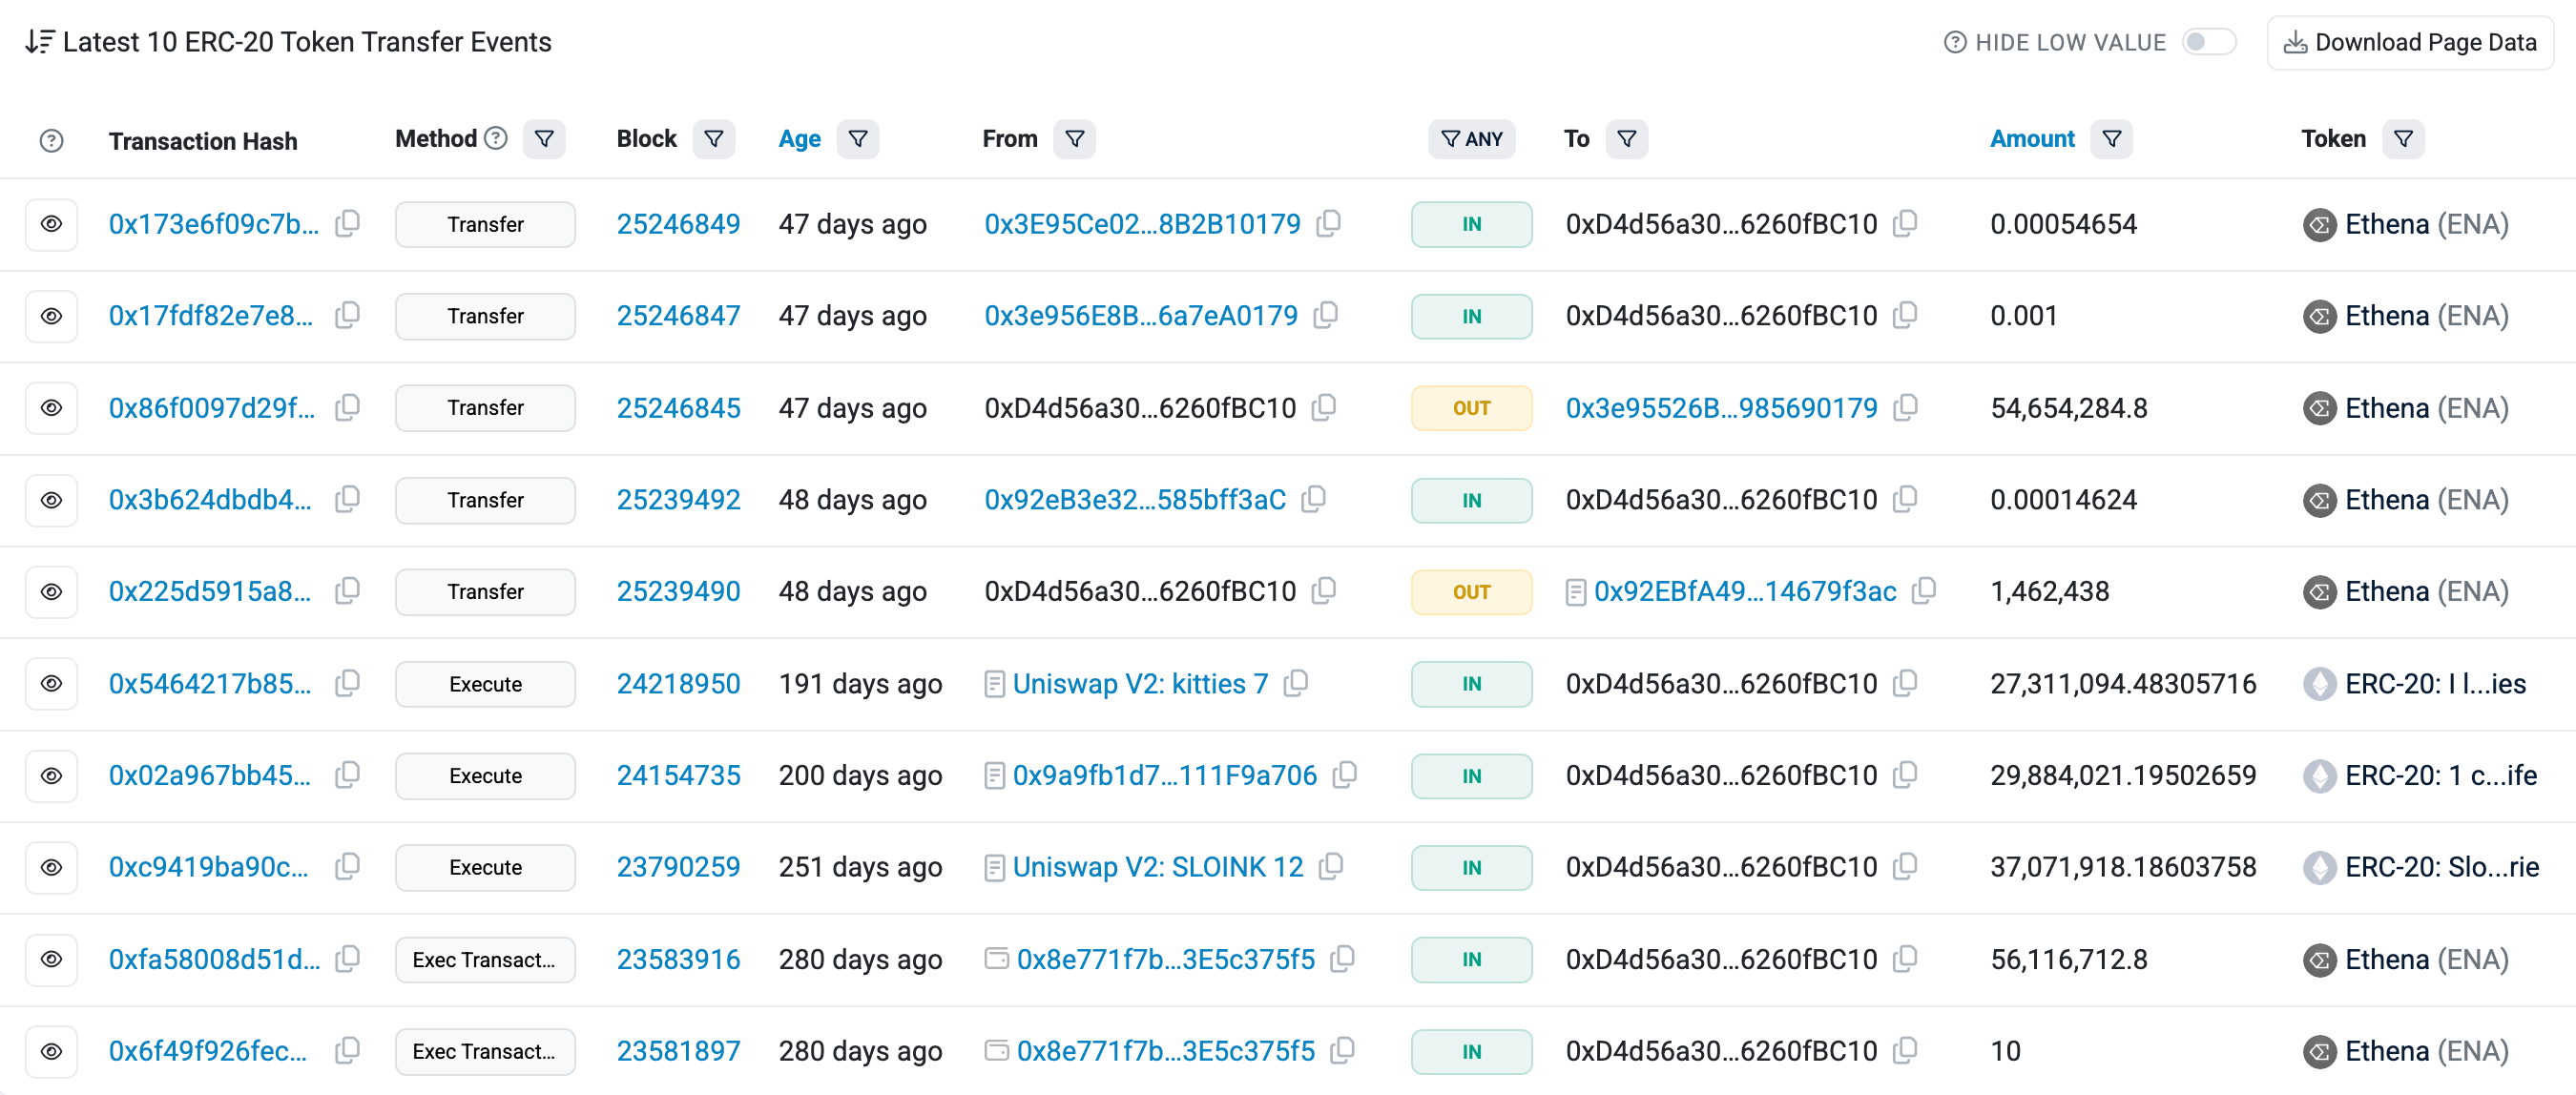The height and width of the screenshot is (1095, 2576).
Task: Select the amount 56,116,712.8
Action: [x=2068, y=959]
